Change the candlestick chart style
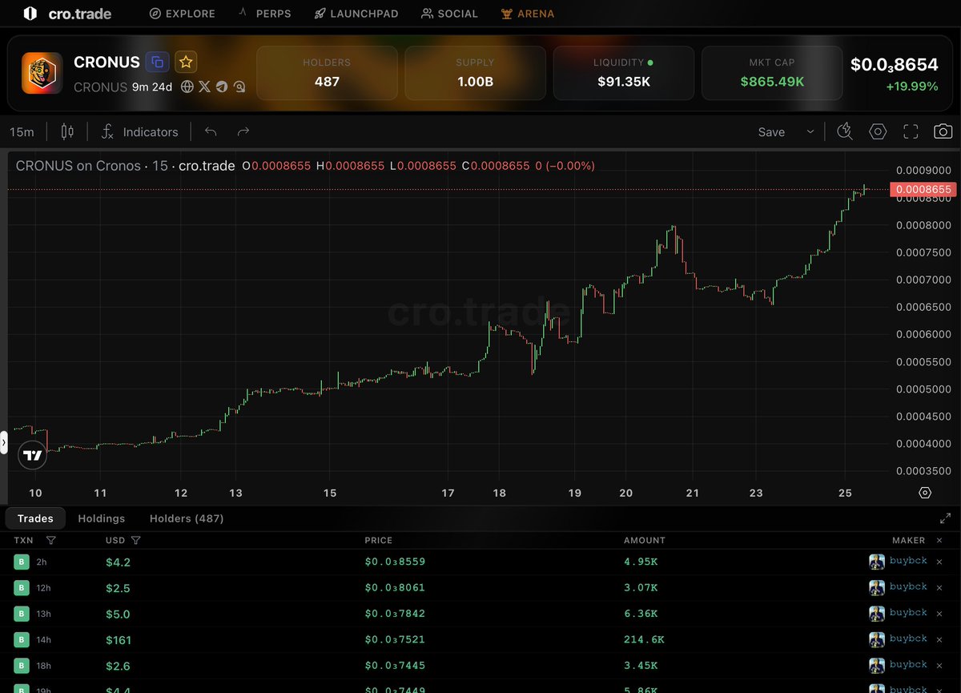This screenshot has height=693, width=961. coord(67,132)
